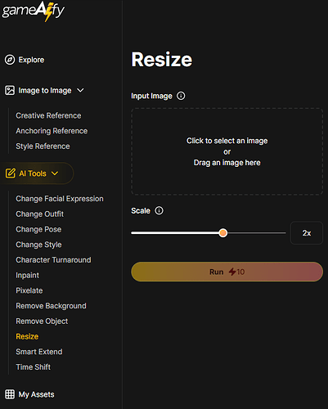This screenshot has width=328, height=409.
Task: Click the orange Scale slider handle
Action: coord(223,233)
